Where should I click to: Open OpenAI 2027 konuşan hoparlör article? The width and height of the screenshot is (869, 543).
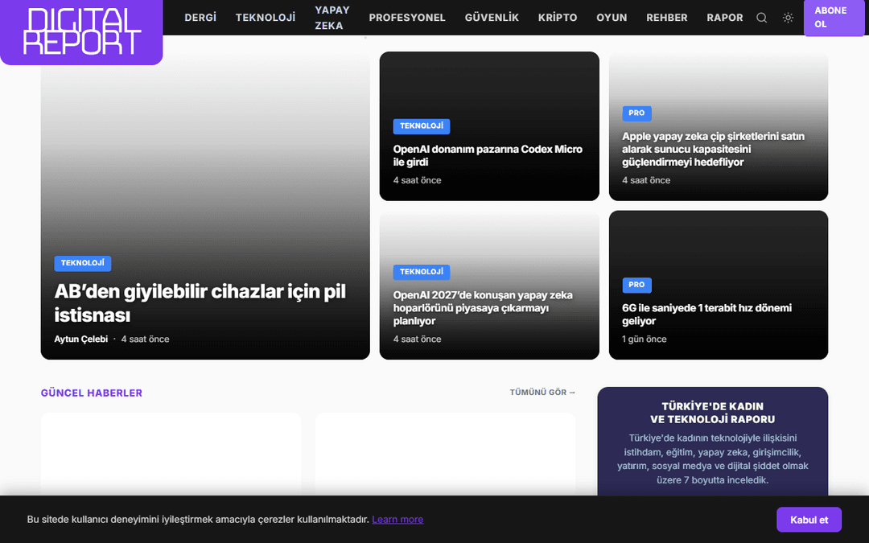[x=483, y=308]
